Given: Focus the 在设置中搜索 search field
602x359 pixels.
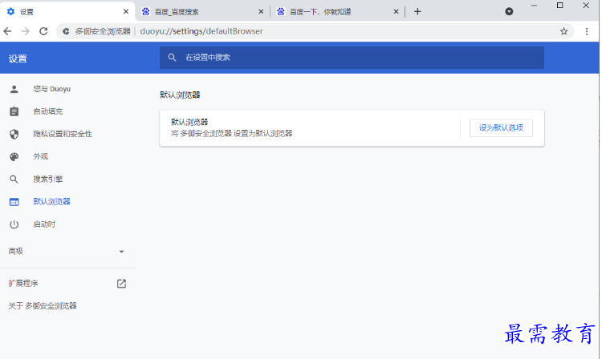Looking at the screenshot, I should pyautogui.click(x=352, y=58).
